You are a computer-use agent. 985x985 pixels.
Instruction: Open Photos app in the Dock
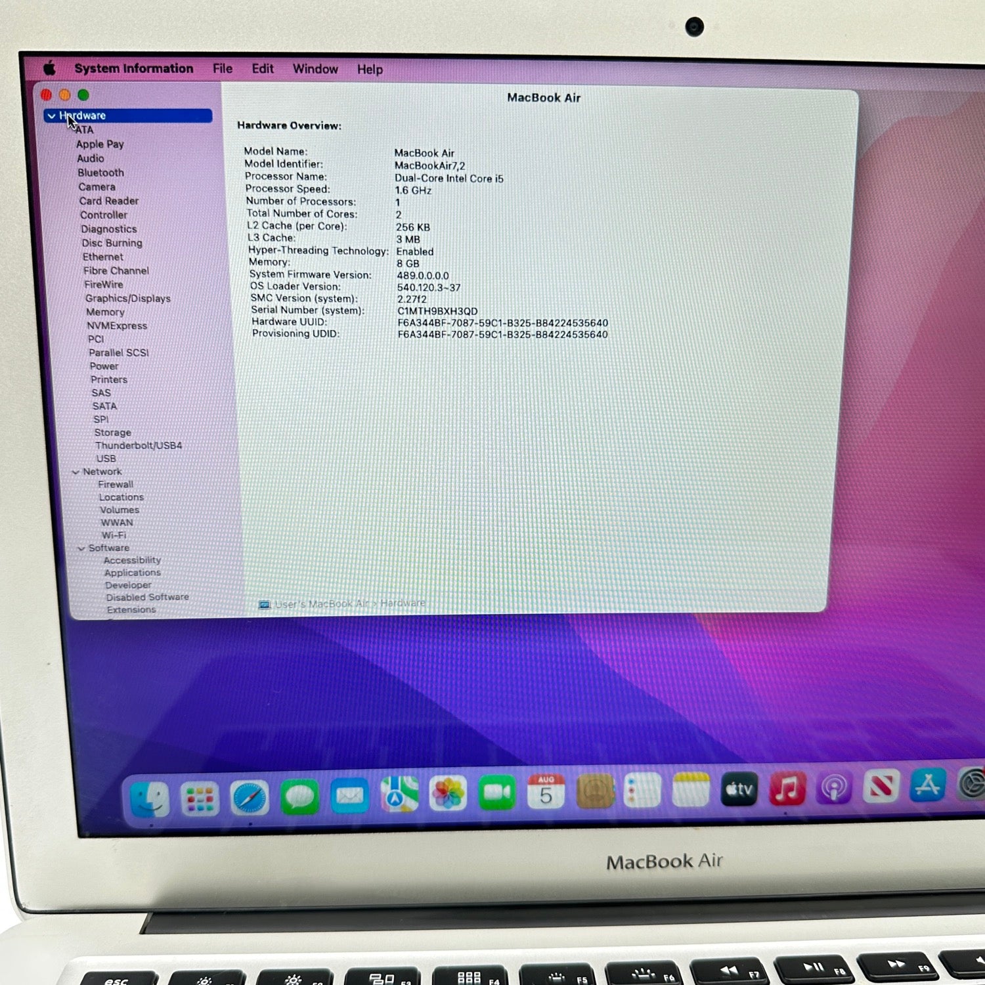tap(448, 793)
